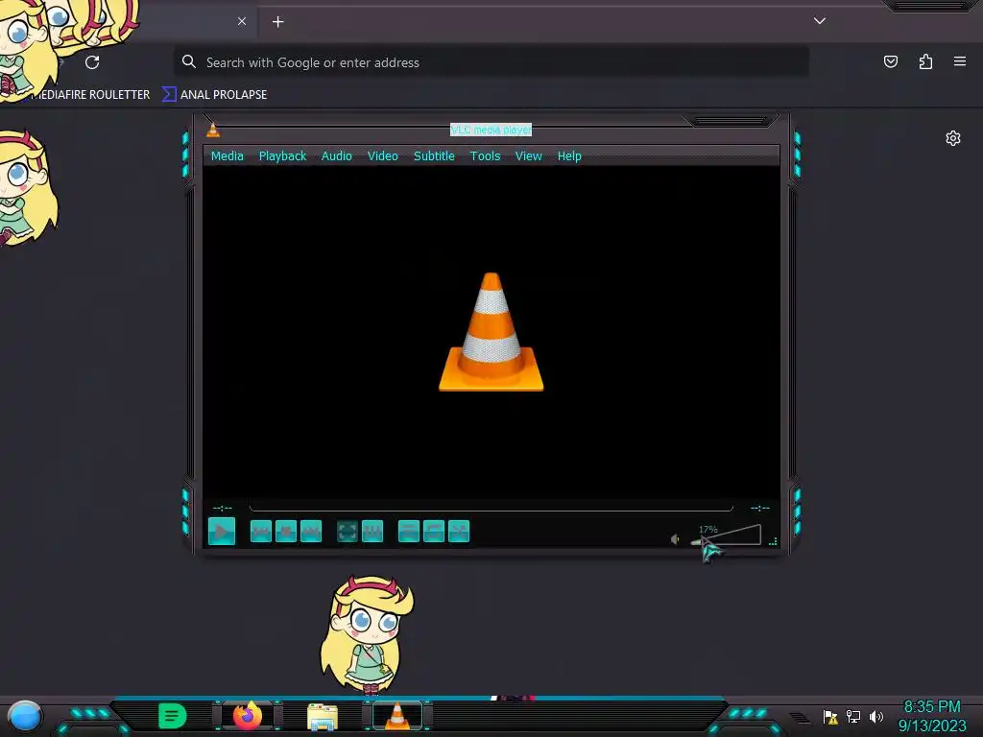Switch to Firefox from the taskbar

point(248,716)
